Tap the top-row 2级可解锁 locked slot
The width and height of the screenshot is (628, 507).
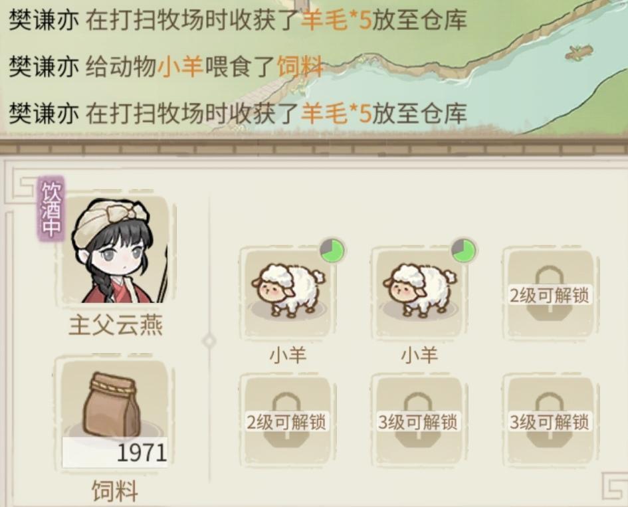point(549,296)
